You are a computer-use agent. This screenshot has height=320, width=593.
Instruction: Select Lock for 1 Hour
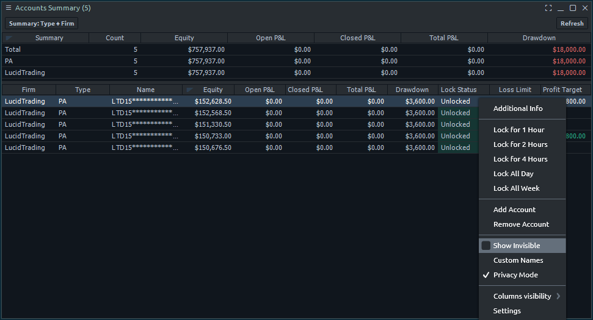[x=522, y=130]
